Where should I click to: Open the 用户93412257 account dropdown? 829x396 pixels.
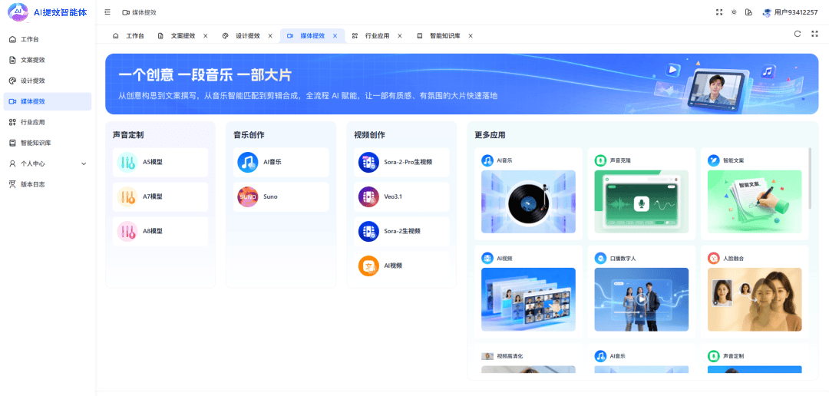(x=790, y=12)
